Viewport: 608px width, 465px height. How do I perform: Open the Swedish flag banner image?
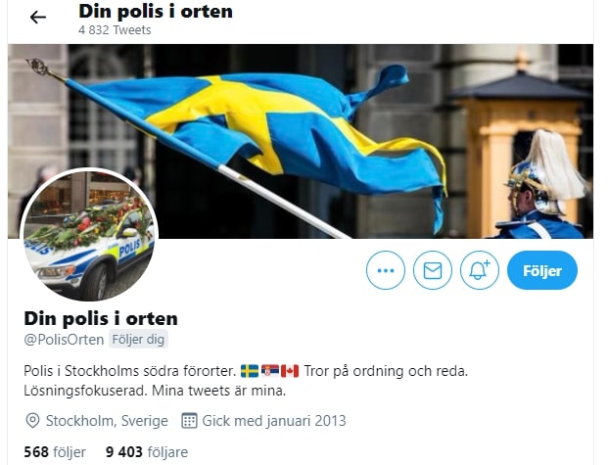coord(301,141)
